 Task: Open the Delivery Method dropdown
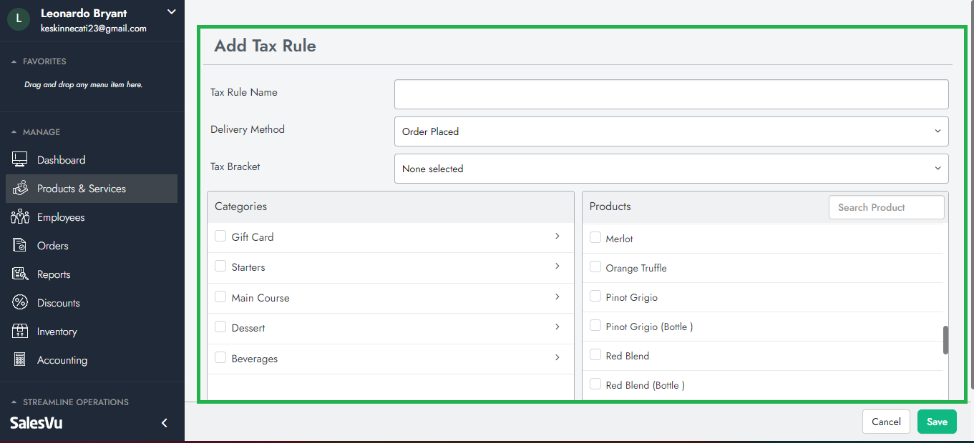671,131
